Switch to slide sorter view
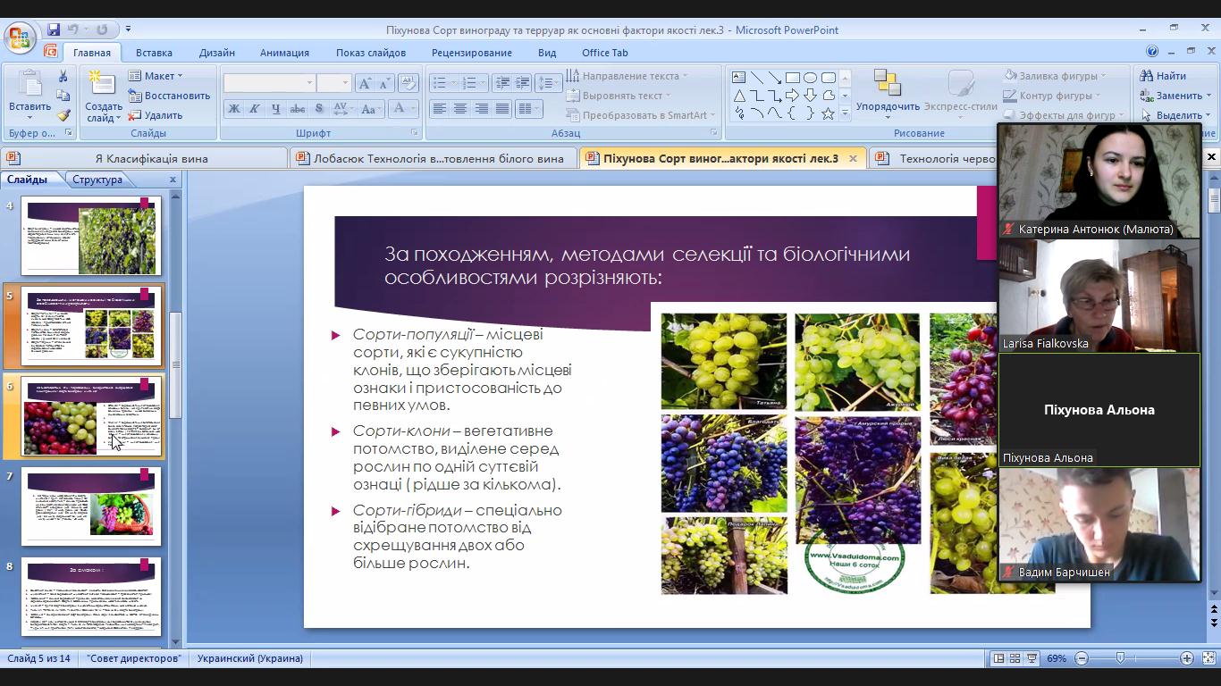The width and height of the screenshot is (1221, 686). [x=1015, y=658]
